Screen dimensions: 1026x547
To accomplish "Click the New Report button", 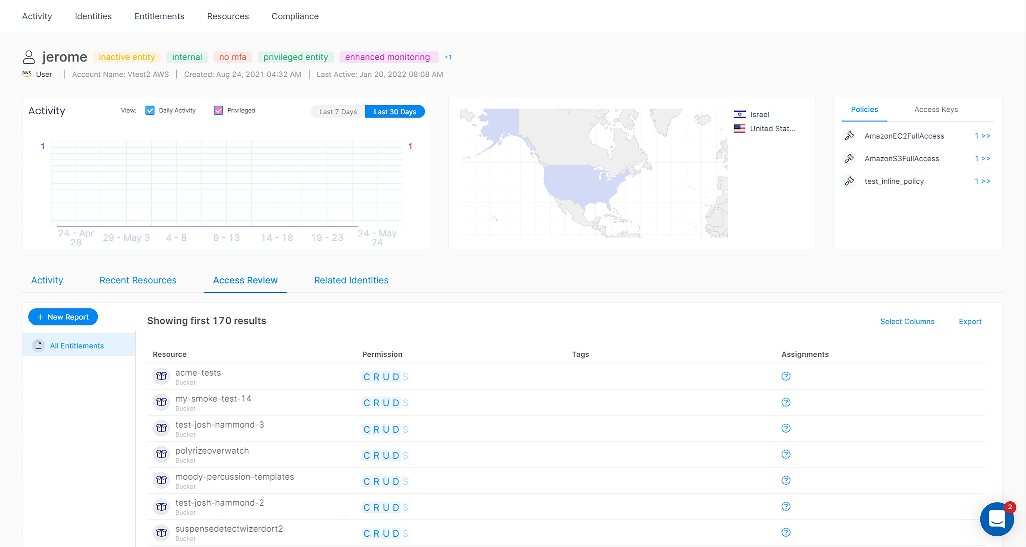I will [x=62, y=317].
